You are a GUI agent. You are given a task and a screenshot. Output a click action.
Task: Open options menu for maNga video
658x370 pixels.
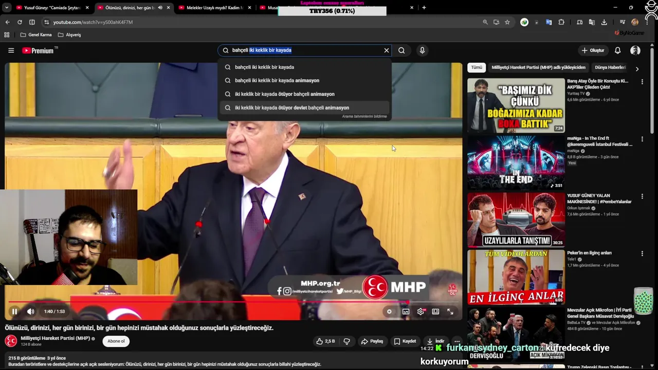pyautogui.click(x=642, y=139)
